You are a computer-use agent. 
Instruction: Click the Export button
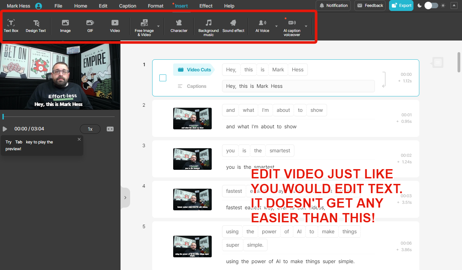[401, 5]
